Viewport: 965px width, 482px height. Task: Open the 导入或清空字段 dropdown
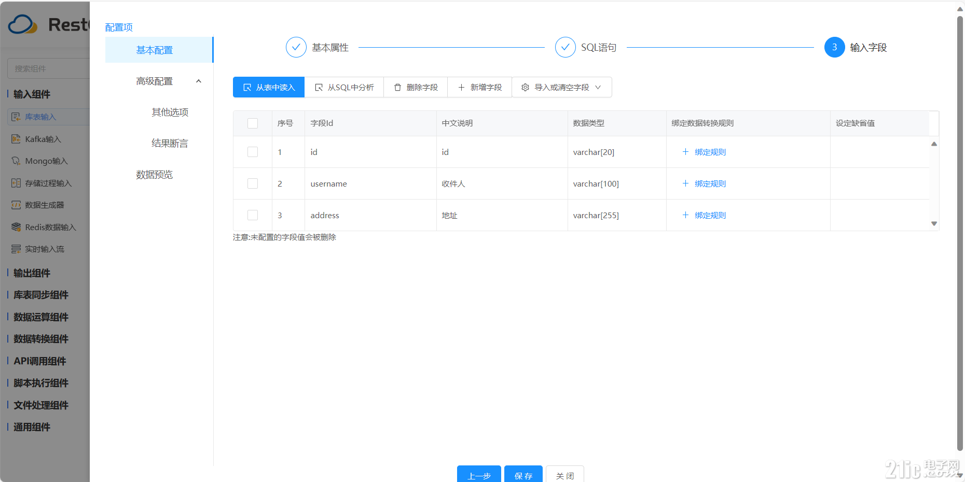coord(562,87)
